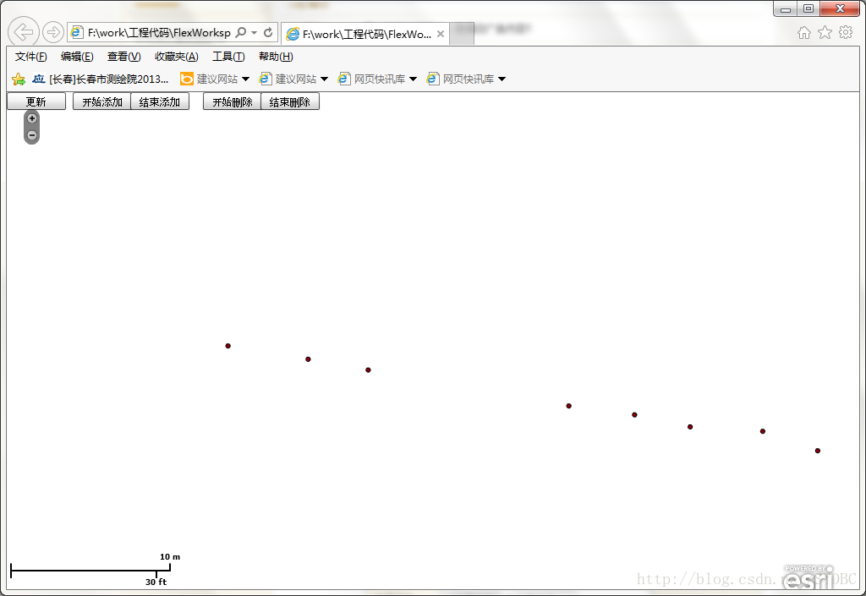Click the search magnifier in address bar

(241, 33)
